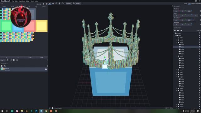Hide the crown group with its eye
The image size is (201, 113).
[200, 33]
